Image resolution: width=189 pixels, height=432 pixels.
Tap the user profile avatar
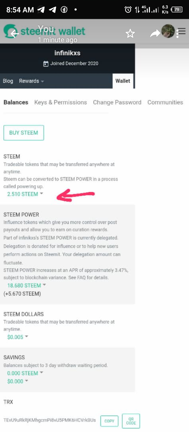point(168,31)
